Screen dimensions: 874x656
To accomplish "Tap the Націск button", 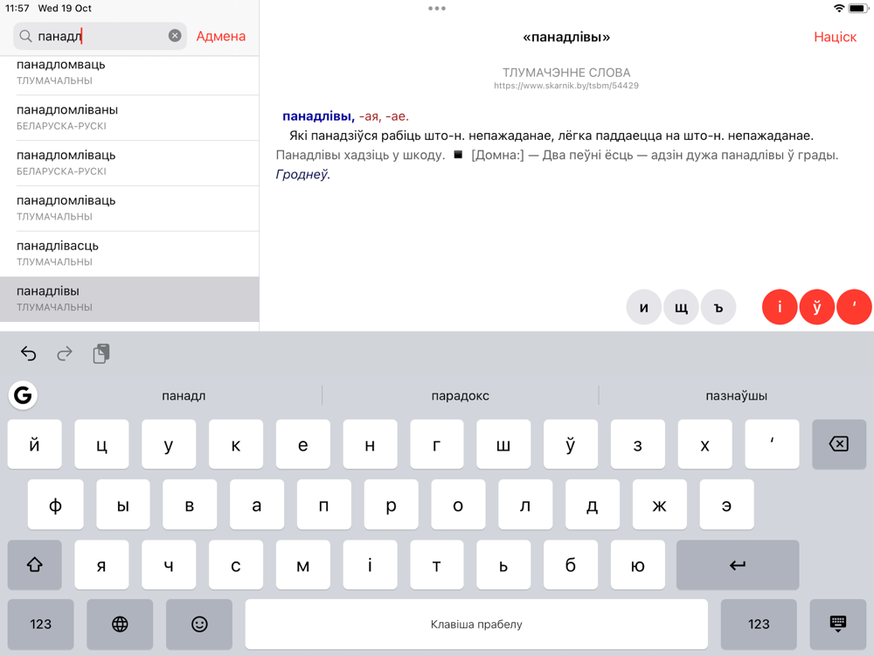I will tap(835, 37).
